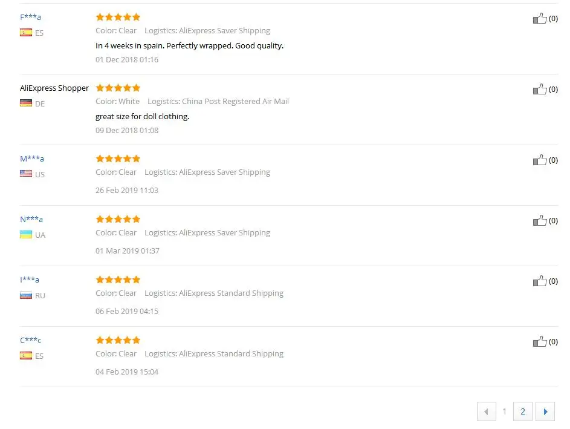Click the Germany flag icon

[26, 103]
